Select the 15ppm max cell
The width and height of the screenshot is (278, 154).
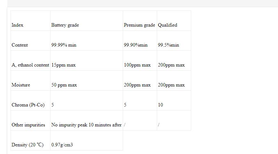tap(63, 65)
